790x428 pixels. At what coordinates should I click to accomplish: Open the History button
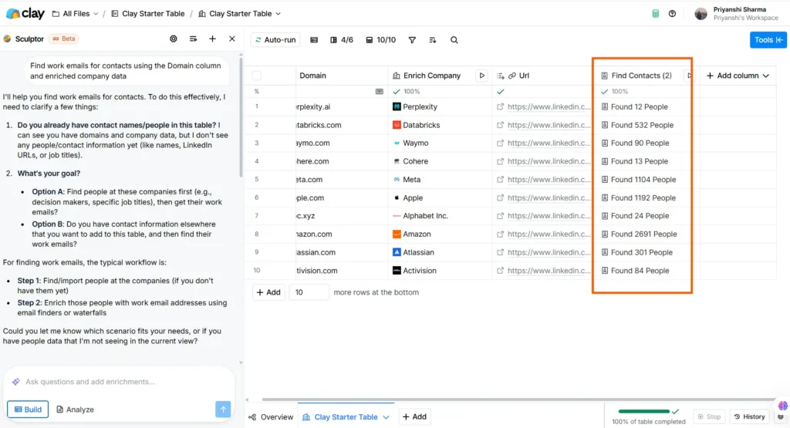coord(750,416)
